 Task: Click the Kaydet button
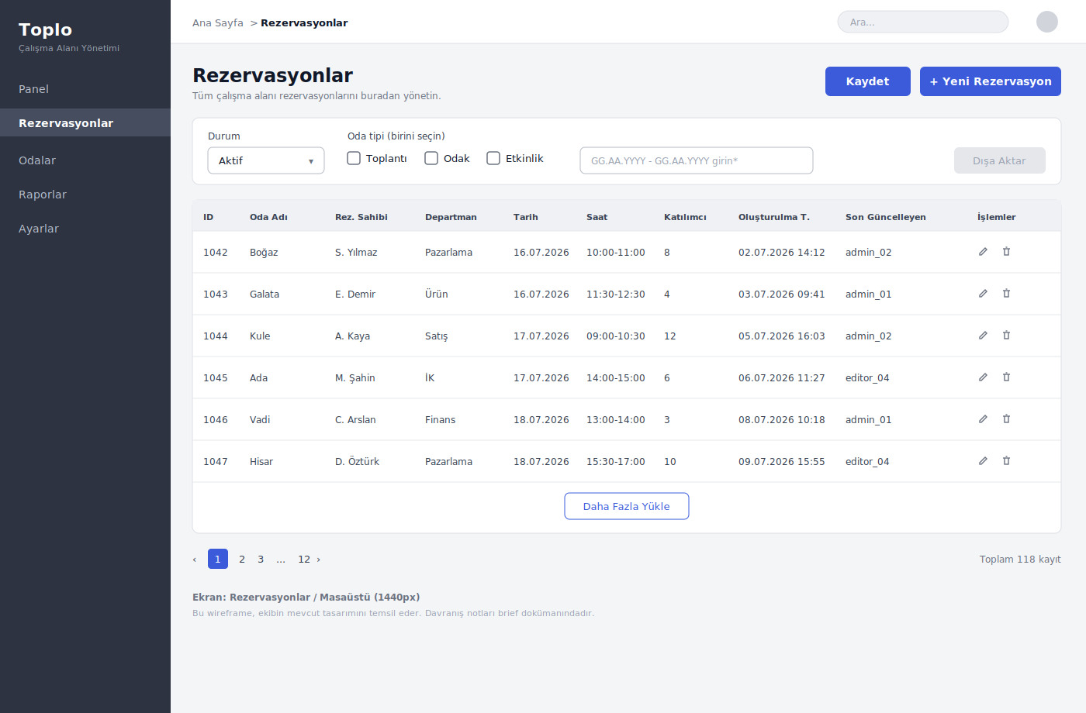pyautogui.click(x=868, y=81)
